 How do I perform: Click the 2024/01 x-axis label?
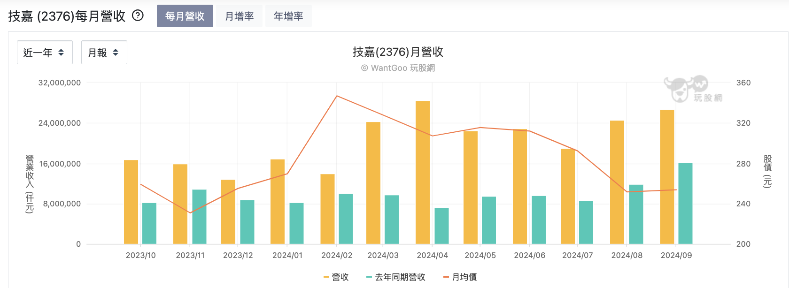point(287,255)
